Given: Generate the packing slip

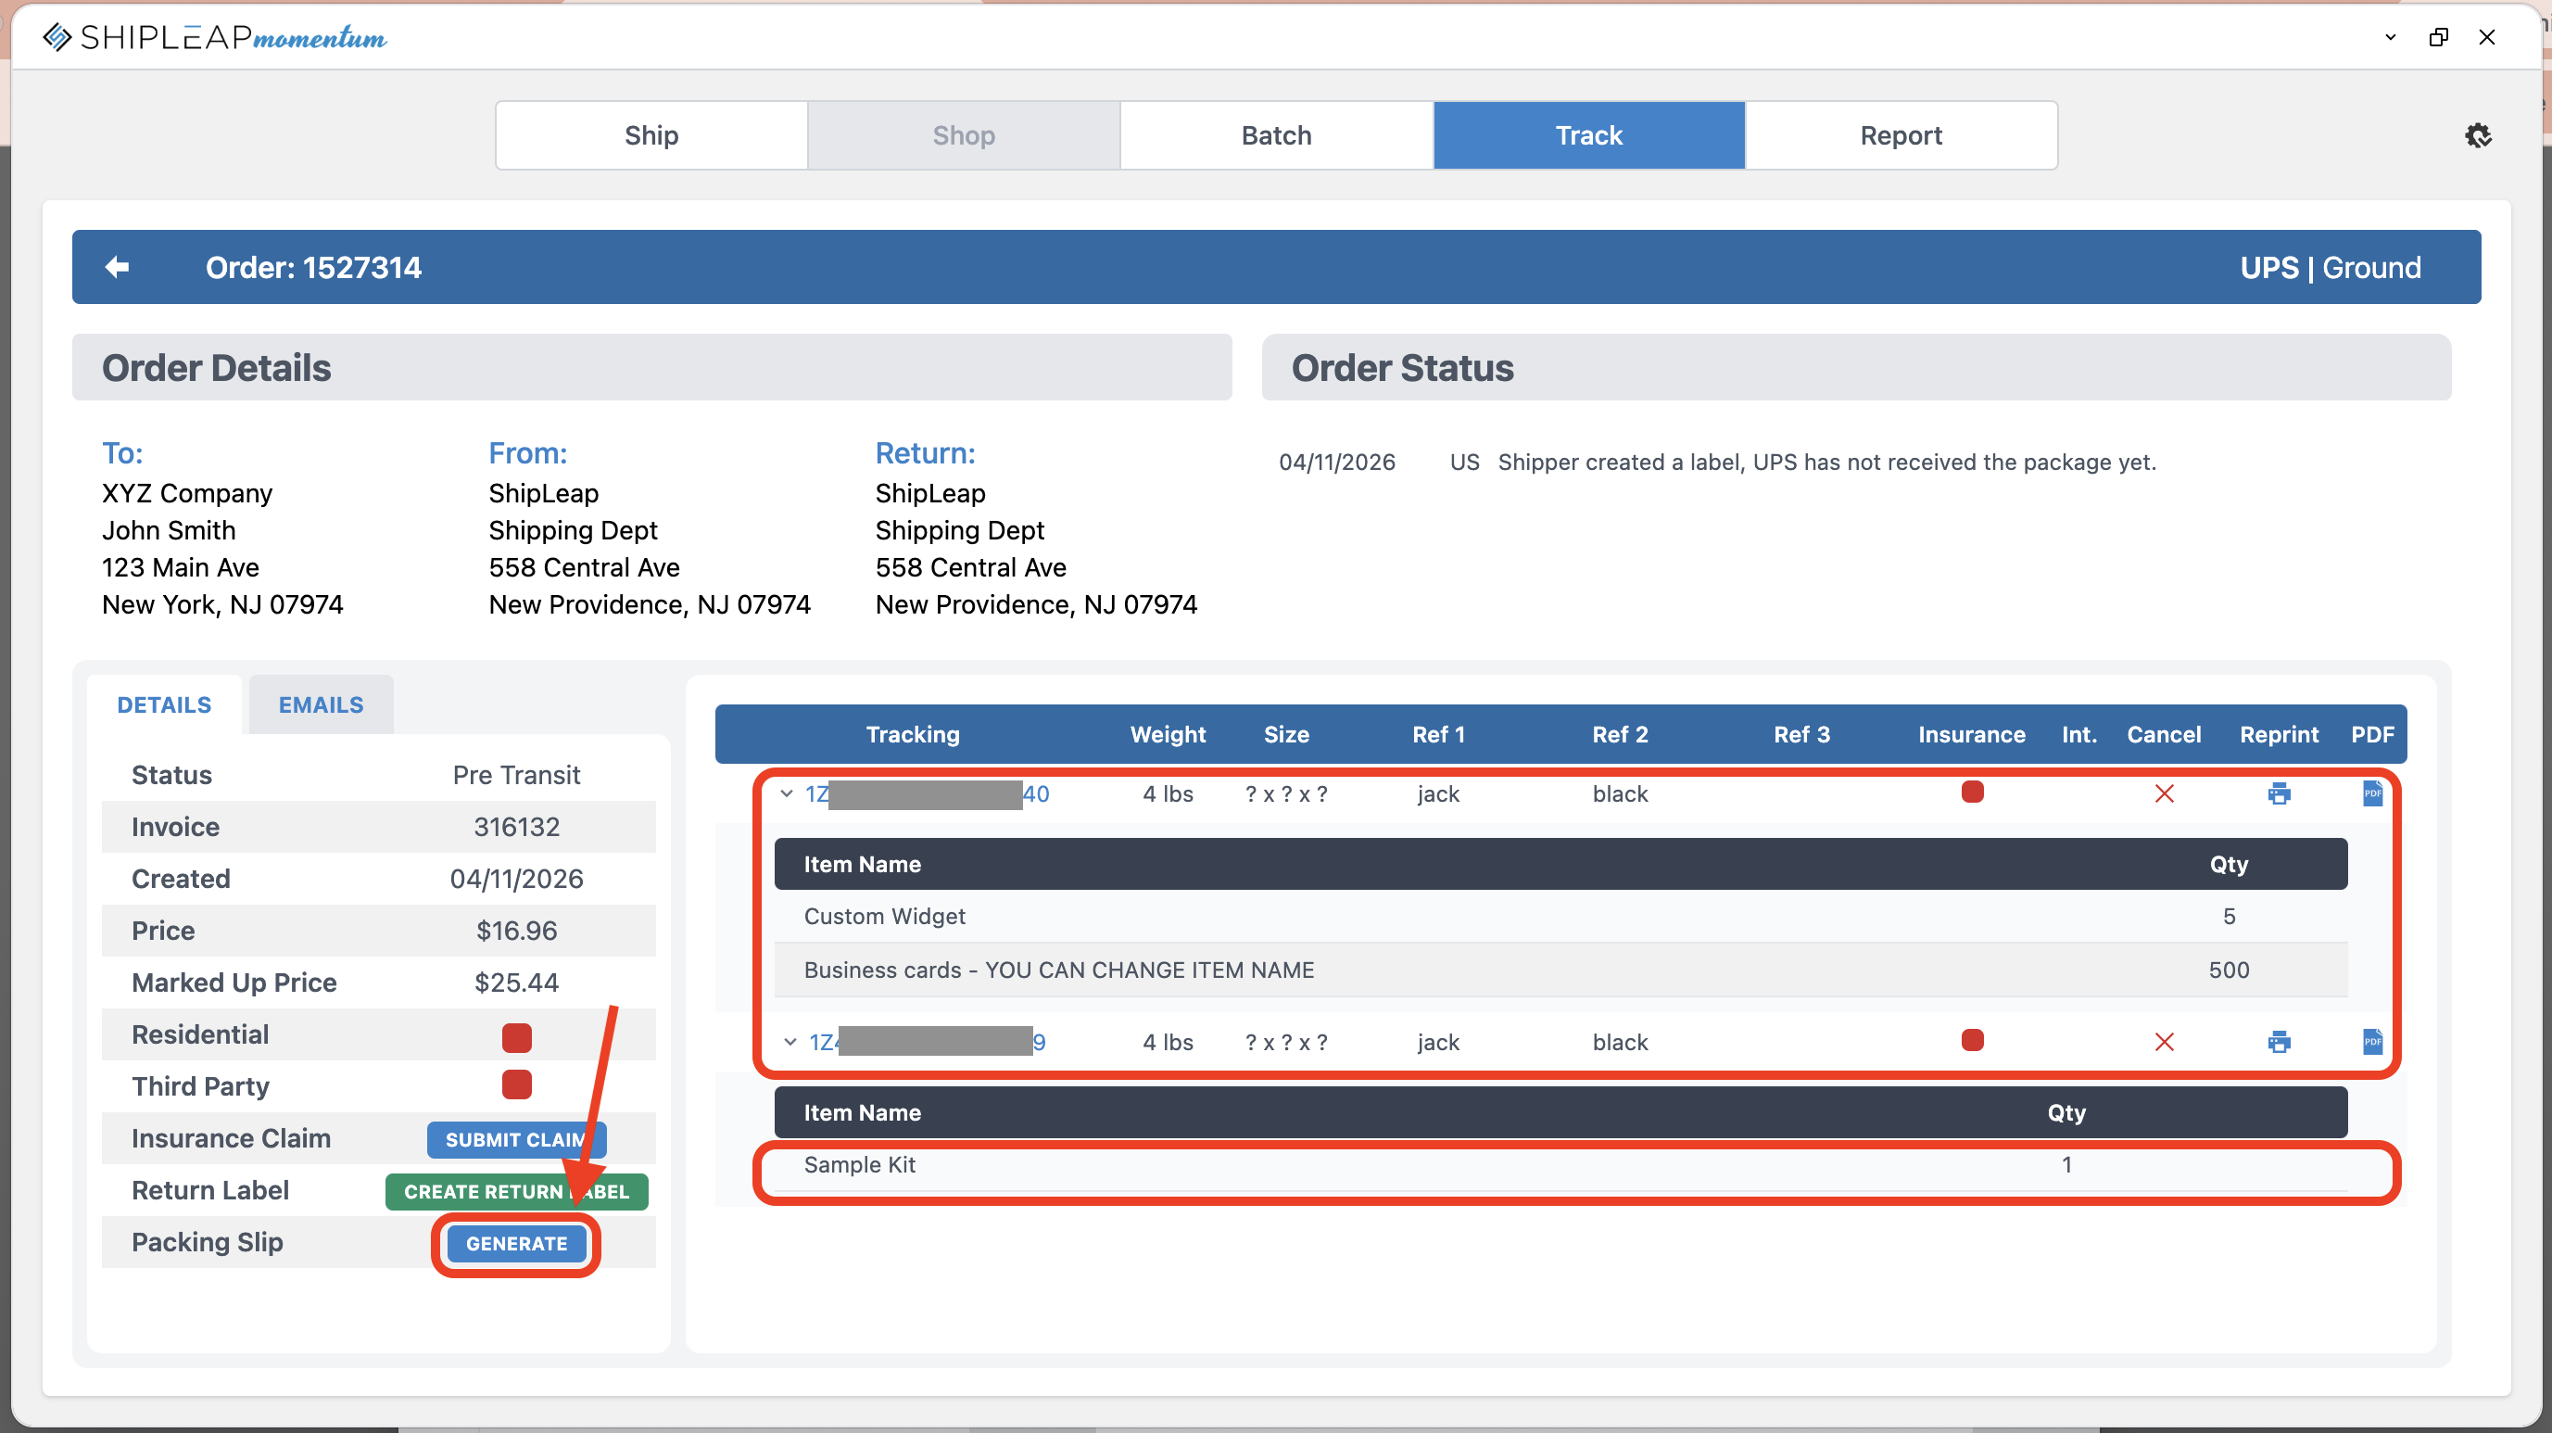Looking at the screenshot, I should click(516, 1244).
